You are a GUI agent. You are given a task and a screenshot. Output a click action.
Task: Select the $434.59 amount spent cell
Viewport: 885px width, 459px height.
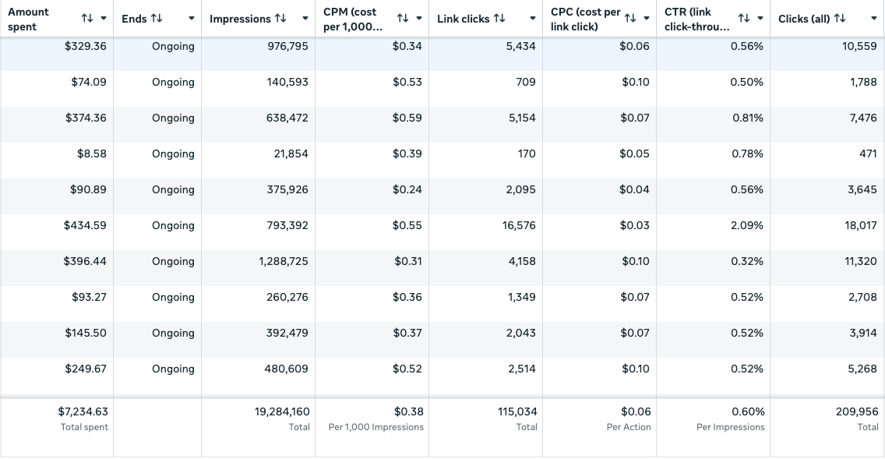(x=85, y=225)
